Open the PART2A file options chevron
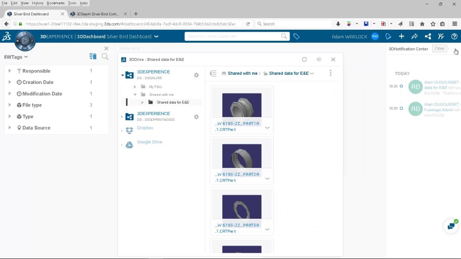 [267, 178]
